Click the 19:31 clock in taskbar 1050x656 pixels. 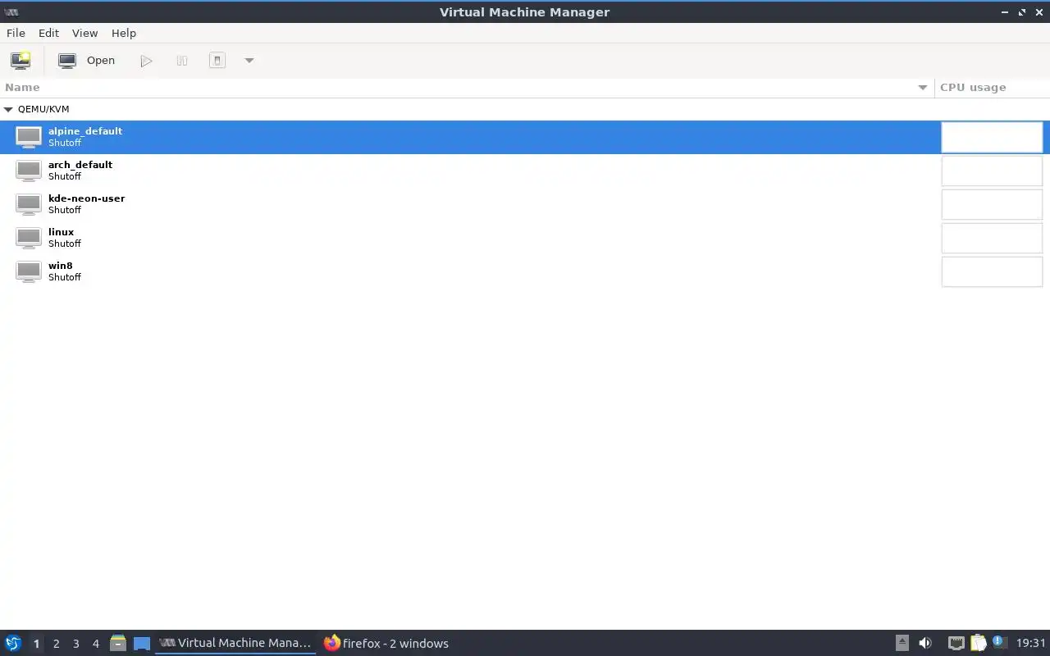point(1031,643)
